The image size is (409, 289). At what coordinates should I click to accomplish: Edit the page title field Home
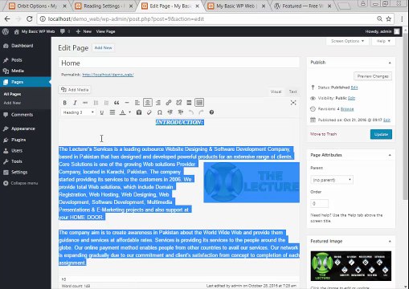[179, 63]
